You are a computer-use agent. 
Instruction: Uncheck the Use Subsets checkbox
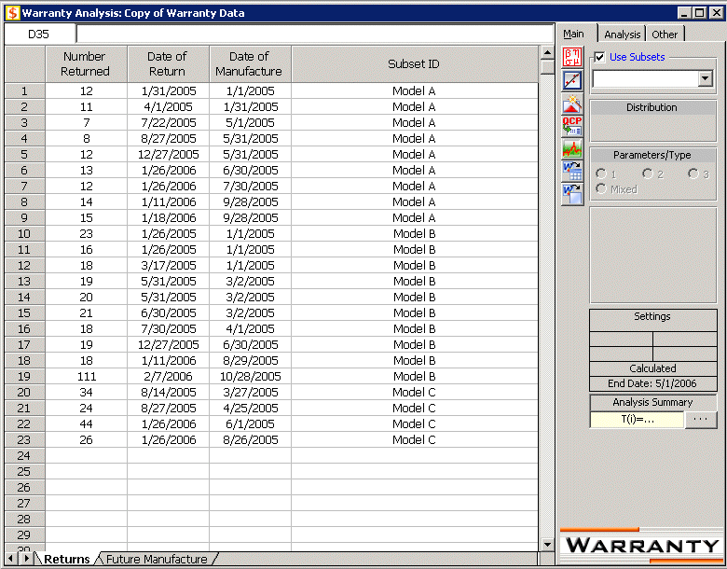pos(599,58)
